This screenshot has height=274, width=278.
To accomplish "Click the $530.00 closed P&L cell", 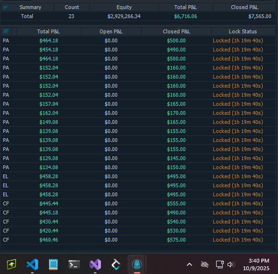I will (x=176, y=231).
